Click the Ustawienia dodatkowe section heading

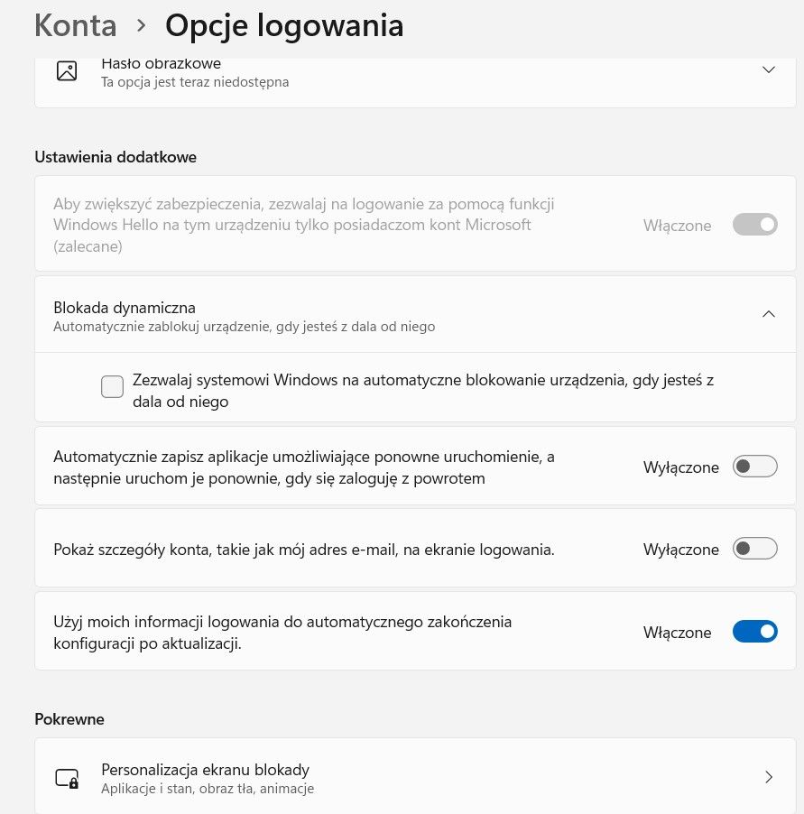[x=116, y=157]
